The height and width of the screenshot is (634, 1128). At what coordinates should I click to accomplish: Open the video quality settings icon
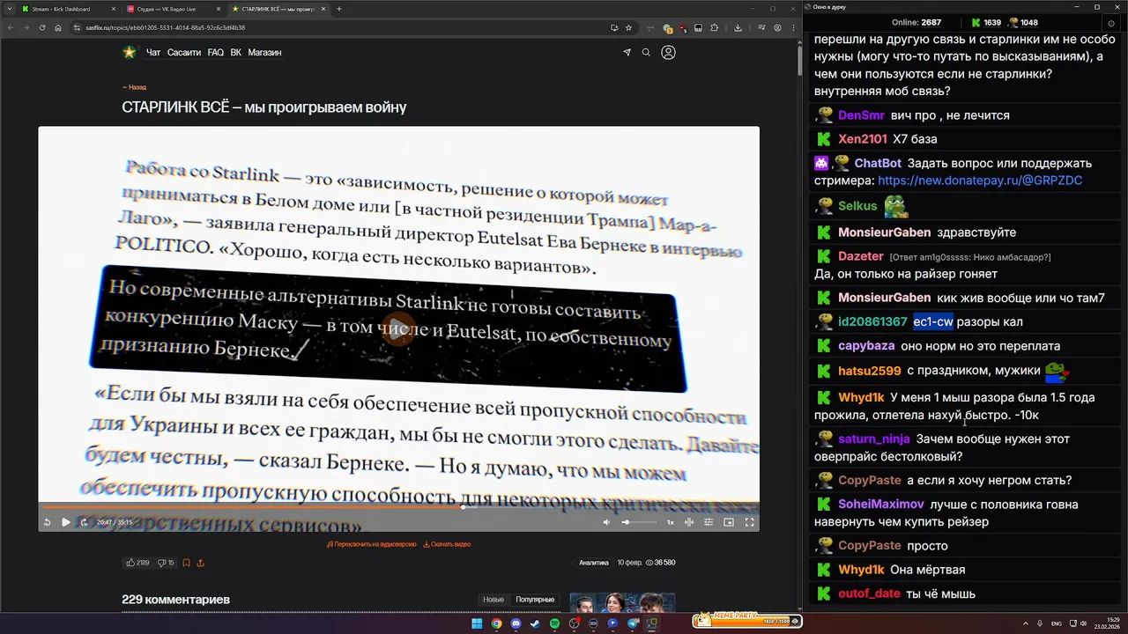tap(709, 522)
